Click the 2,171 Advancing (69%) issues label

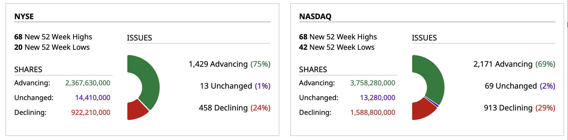click(514, 64)
